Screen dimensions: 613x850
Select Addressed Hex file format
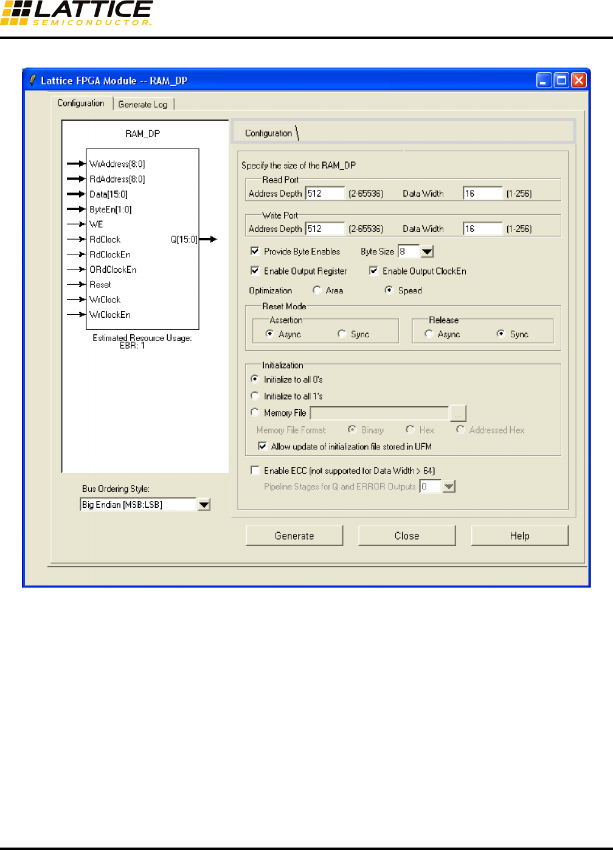(460, 429)
